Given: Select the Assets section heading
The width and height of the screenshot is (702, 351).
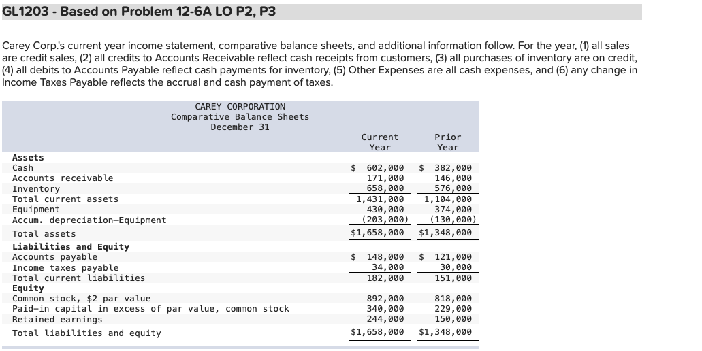Looking at the screenshot, I should (x=28, y=157).
